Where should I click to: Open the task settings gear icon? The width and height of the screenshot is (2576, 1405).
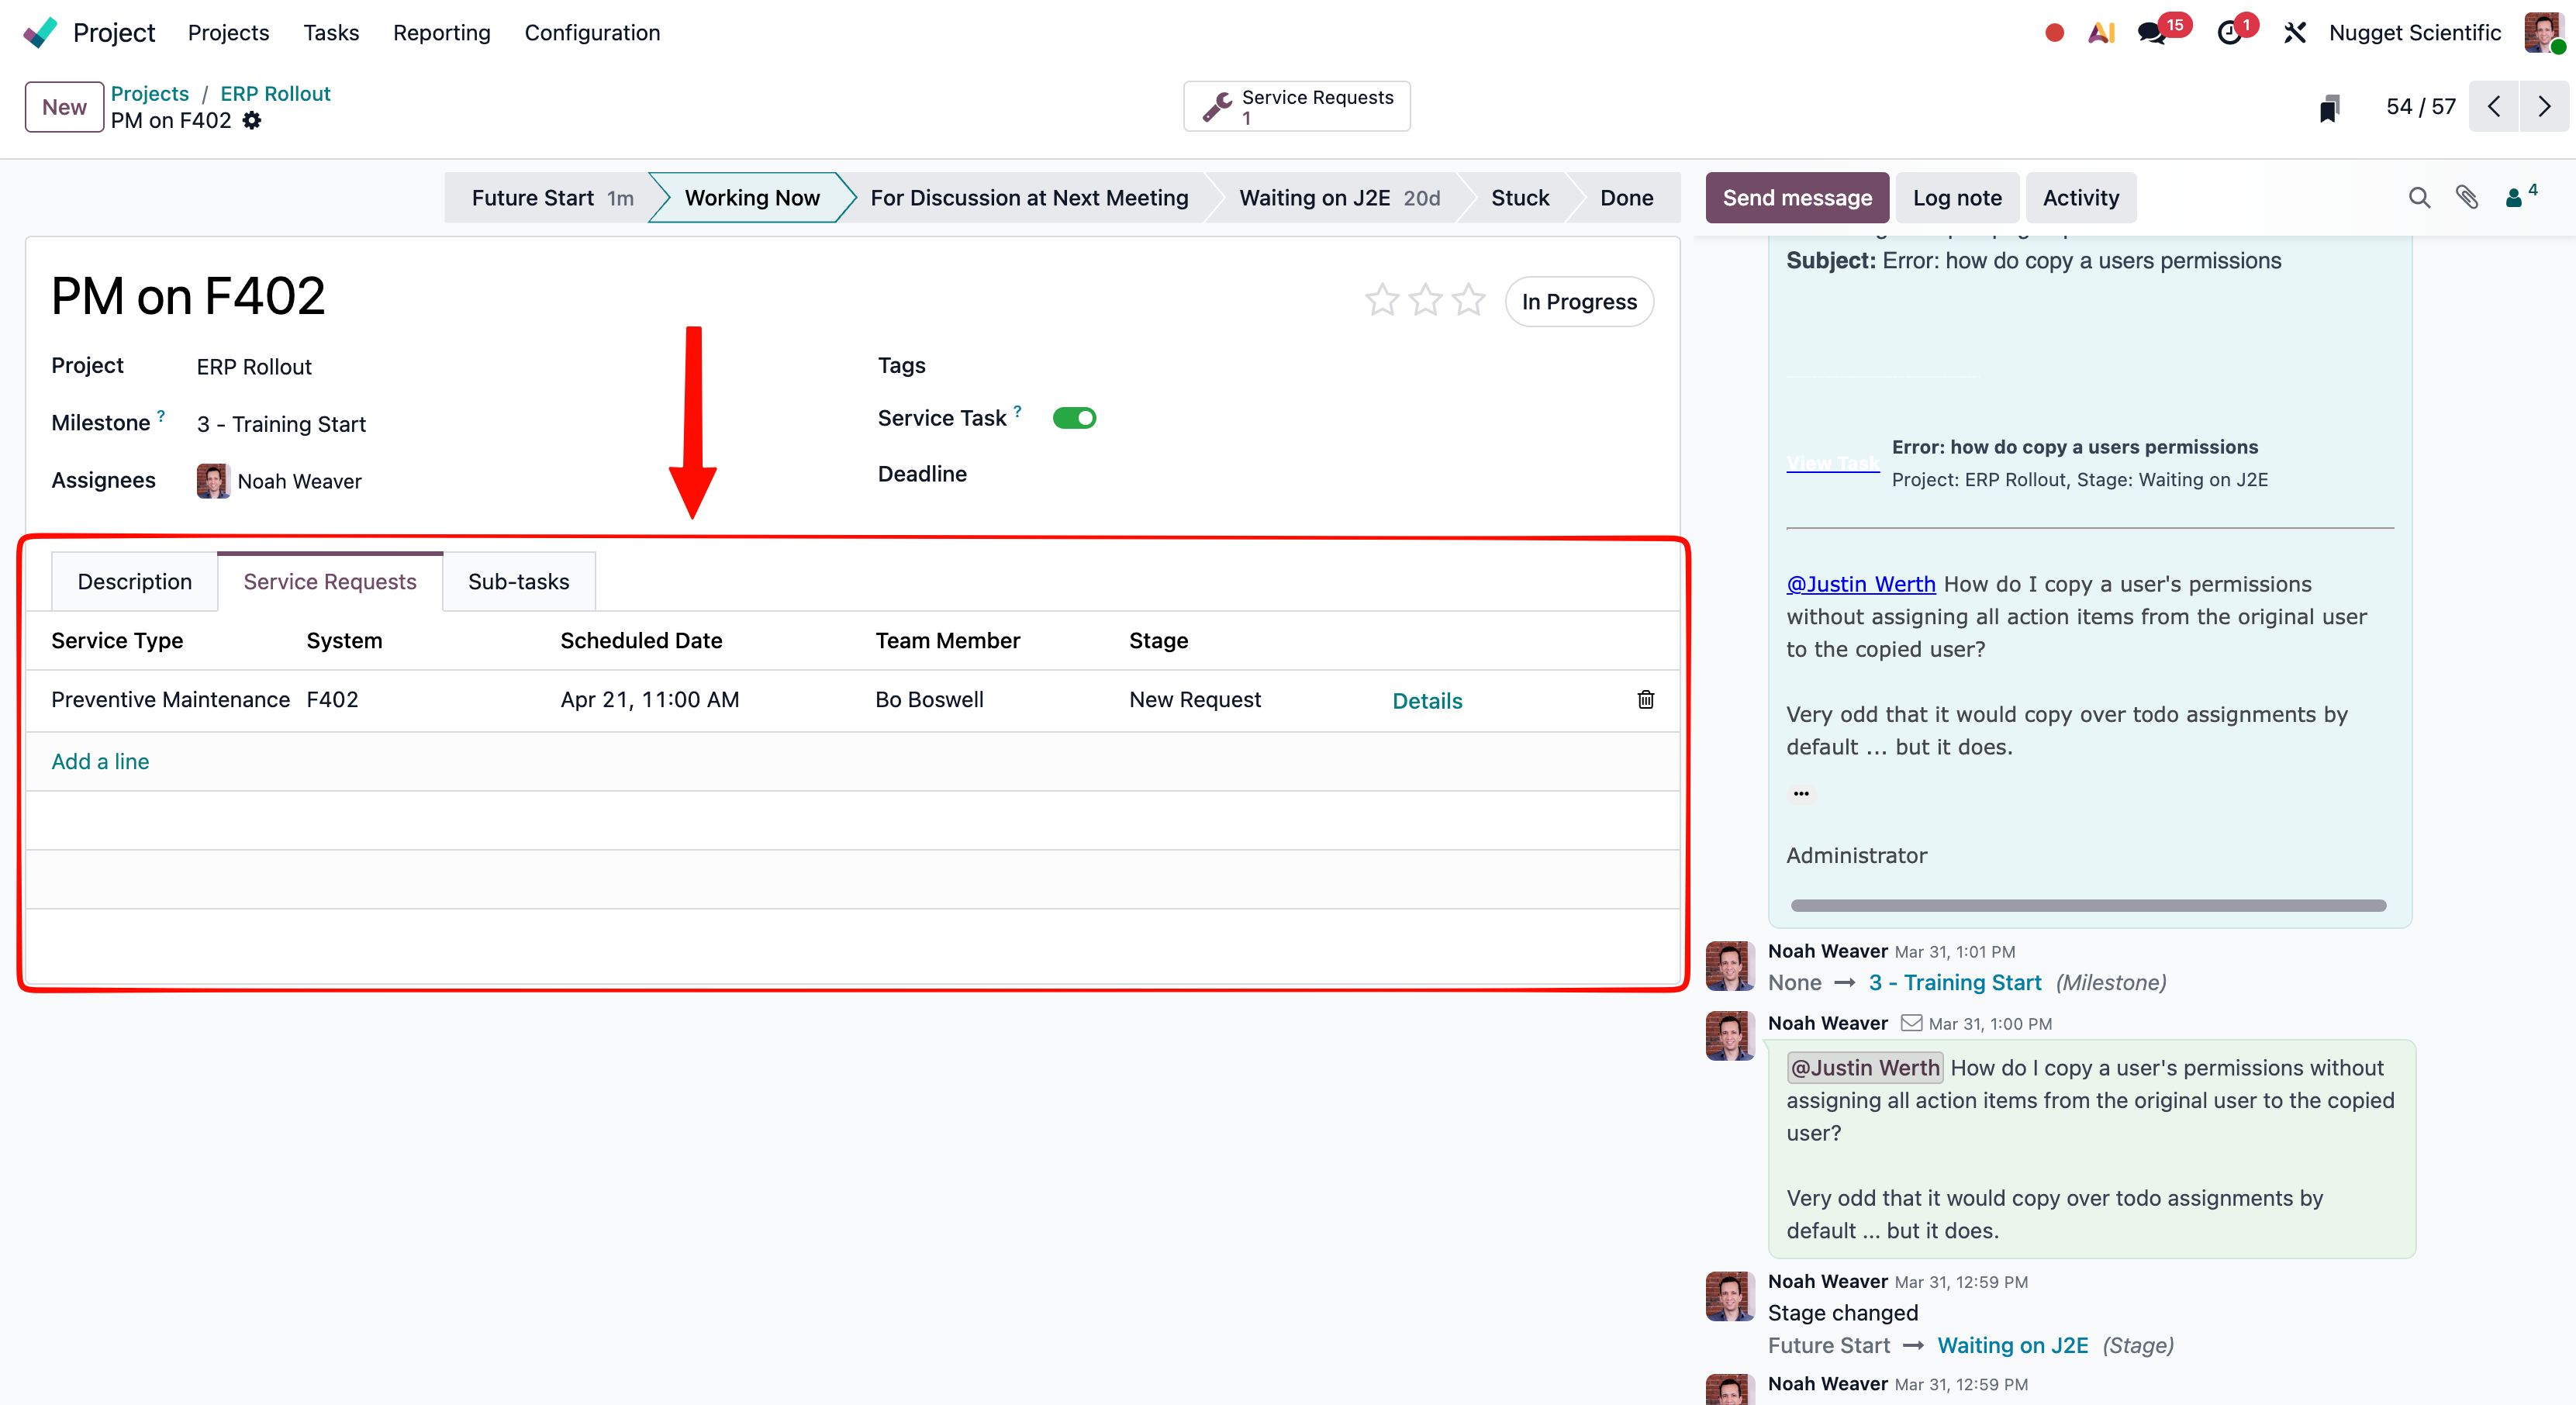(252, 121)
